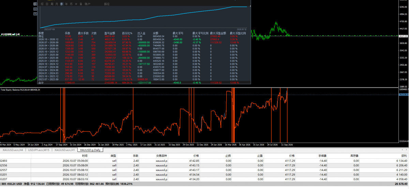The height and width of the screenshot is (189, 409).
Task: Click the 止盈 column header
Action: point(260,155)
